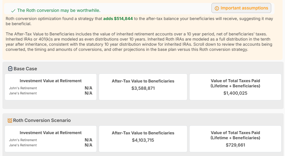285x156 pixels.
Task: Click the Roth Conversion Scenario chart icon
Action: pyautogui.click(x=10, y=120)
